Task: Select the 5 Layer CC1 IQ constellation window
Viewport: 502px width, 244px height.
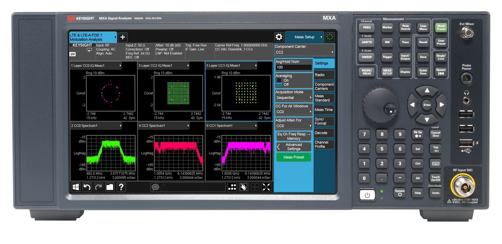Action: click(239, 91)
